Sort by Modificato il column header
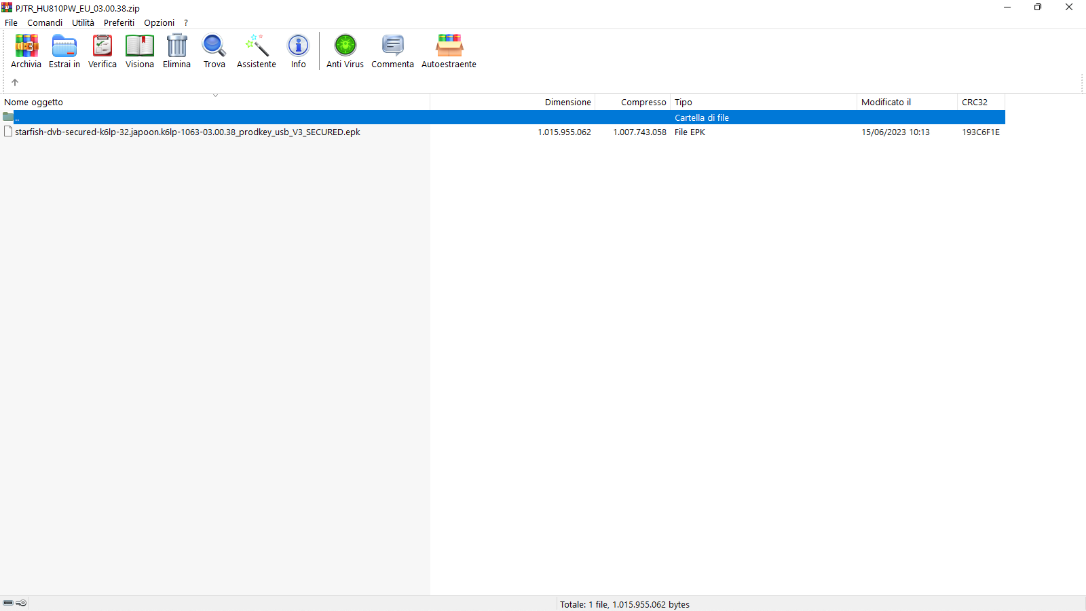The image size is (1086, 611). pos(907,102)
